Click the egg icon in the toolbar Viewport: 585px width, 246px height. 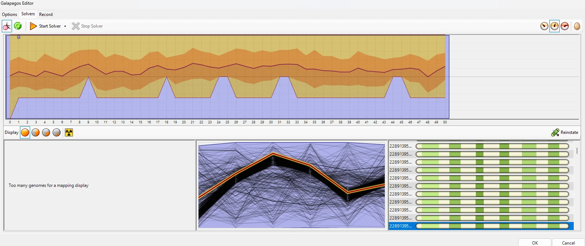pyautogui.click(x=577, y=26)
